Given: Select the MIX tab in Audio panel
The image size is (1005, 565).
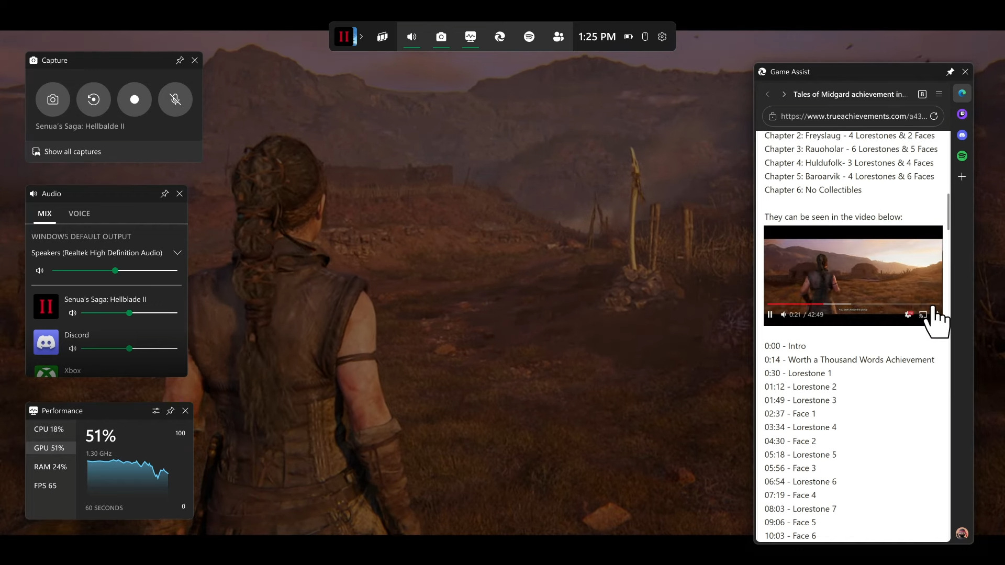Looking at the screenshot, I should coord(44,213).
